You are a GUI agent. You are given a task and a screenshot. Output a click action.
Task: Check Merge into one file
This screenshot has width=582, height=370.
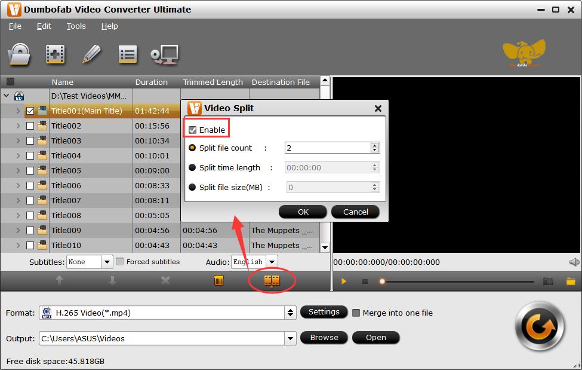[x=356, y=313]
